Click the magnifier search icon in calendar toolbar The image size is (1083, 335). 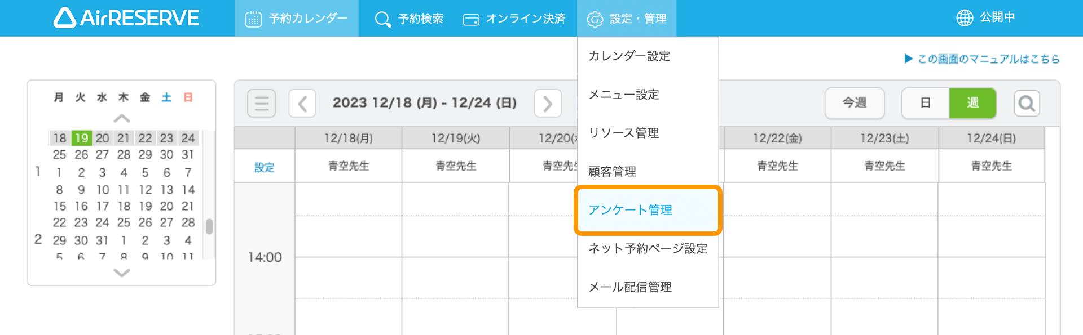click(x=1027, y=103)
